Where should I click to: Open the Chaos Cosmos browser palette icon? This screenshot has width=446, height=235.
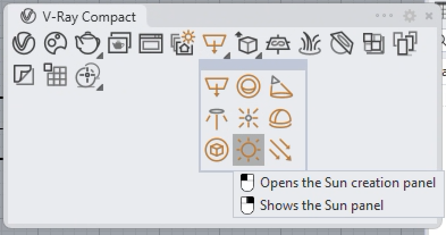click(56, 43)
